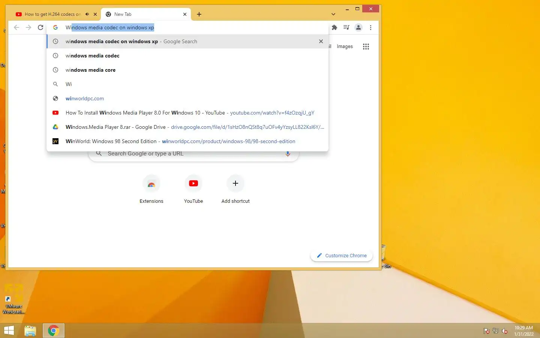Open the media control icon in the toolbar

[346, 27]
